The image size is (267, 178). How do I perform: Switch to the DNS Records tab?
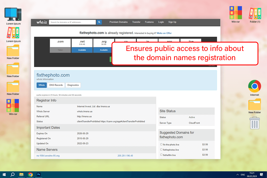coord(56,85)
